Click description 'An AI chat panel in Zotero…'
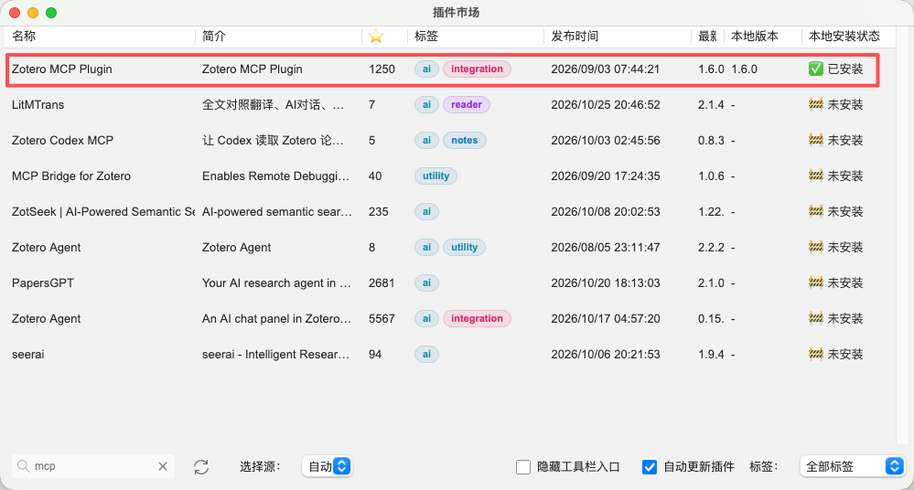This screenshot has height=490, width=914. (276, 319)
